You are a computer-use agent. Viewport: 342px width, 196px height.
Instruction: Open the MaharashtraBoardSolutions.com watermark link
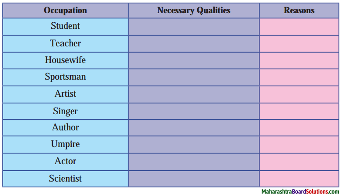300,192
